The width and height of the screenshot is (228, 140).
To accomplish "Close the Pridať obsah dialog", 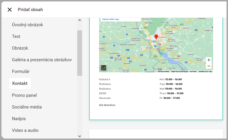I will pos(10,10).
